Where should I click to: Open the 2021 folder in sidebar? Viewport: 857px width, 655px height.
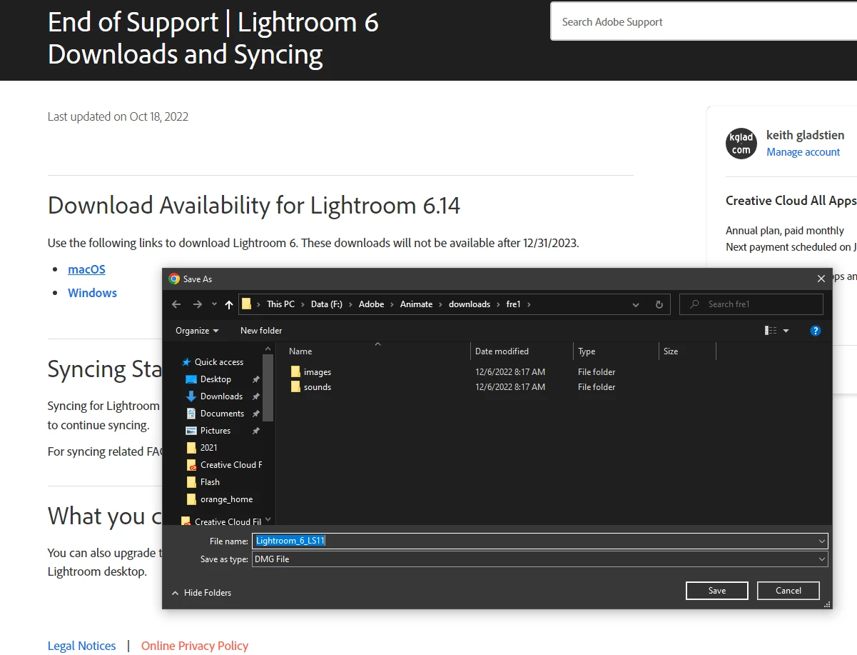coord(202,448)
